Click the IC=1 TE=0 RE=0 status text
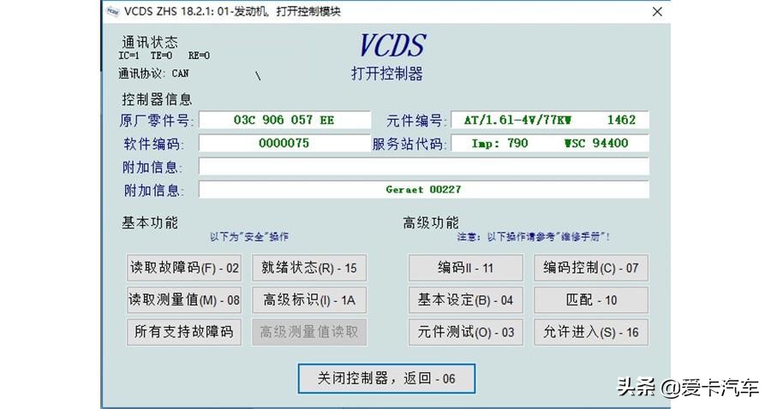The width and height of the screenshot is (771, 409). coord(164,56)
